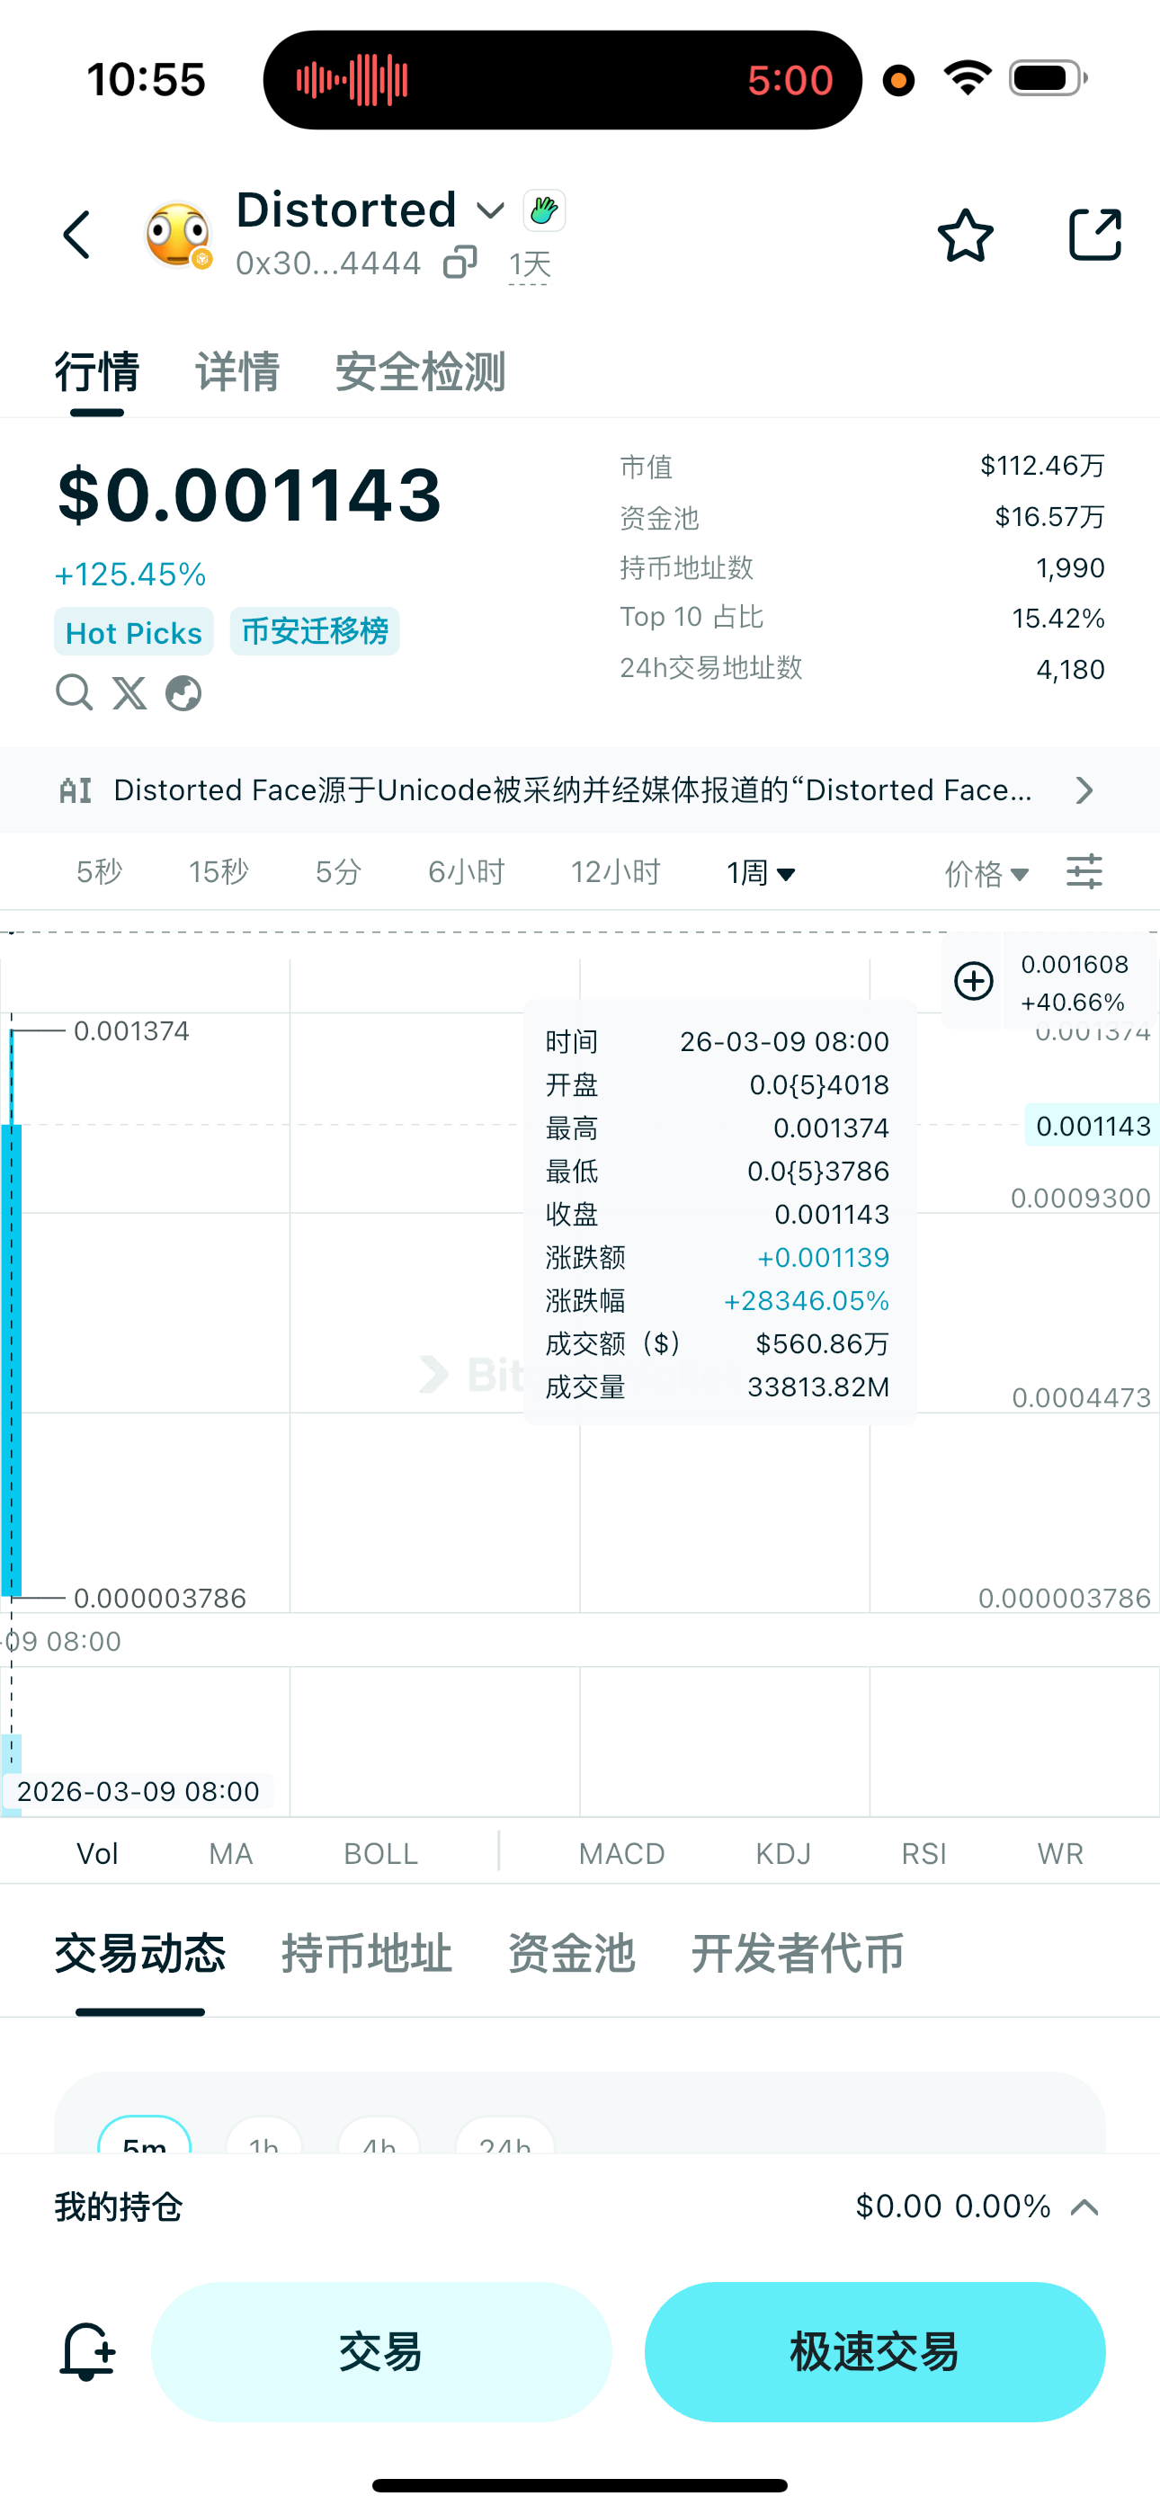Expand 我的持仓 holdings chevron
The image size is (1160, 2514).
pos(1084,2207)
